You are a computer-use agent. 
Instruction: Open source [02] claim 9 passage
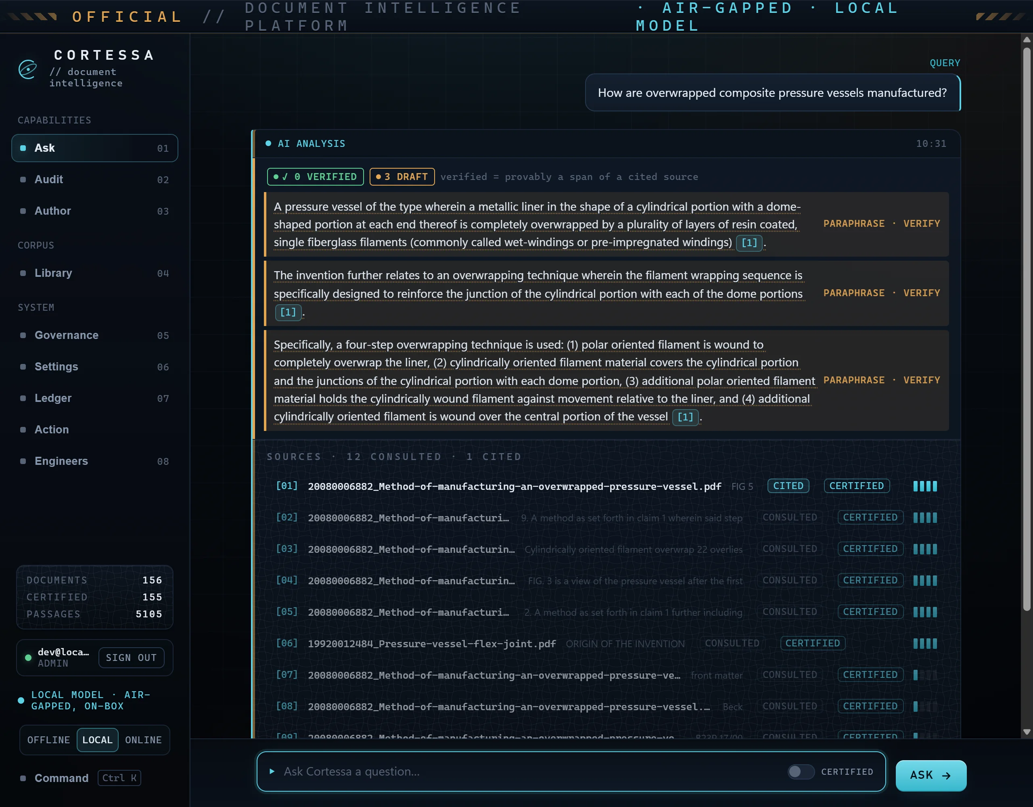[607, 518]
